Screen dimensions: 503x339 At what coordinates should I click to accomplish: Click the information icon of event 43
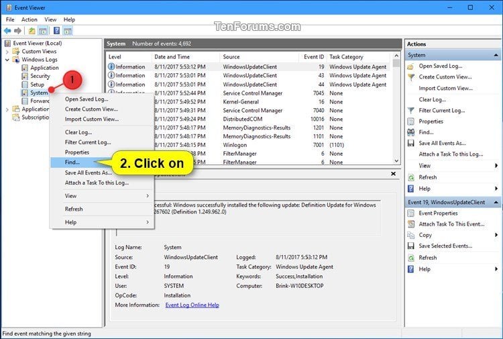[x=111, y=75]
